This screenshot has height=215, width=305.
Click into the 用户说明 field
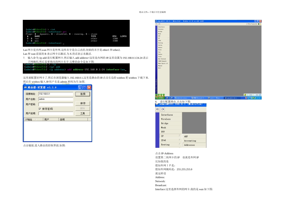click(x=56, y=113)
